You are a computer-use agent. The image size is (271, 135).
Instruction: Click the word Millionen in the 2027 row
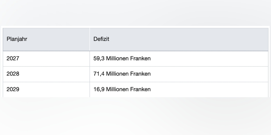pos(117,58)
